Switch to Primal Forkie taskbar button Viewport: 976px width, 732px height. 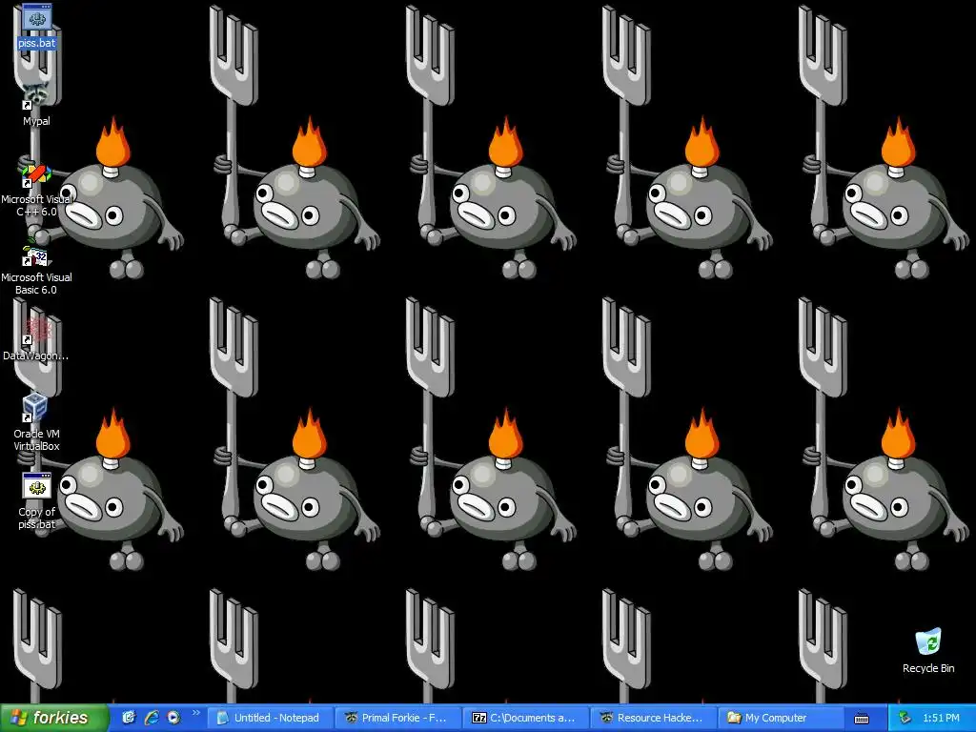397,718
